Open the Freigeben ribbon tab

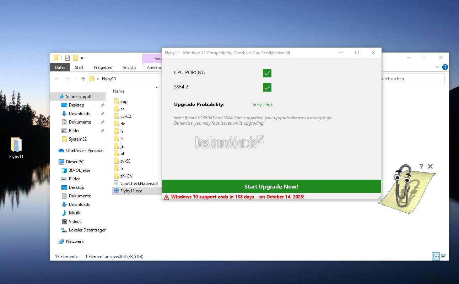coord(103,67)
